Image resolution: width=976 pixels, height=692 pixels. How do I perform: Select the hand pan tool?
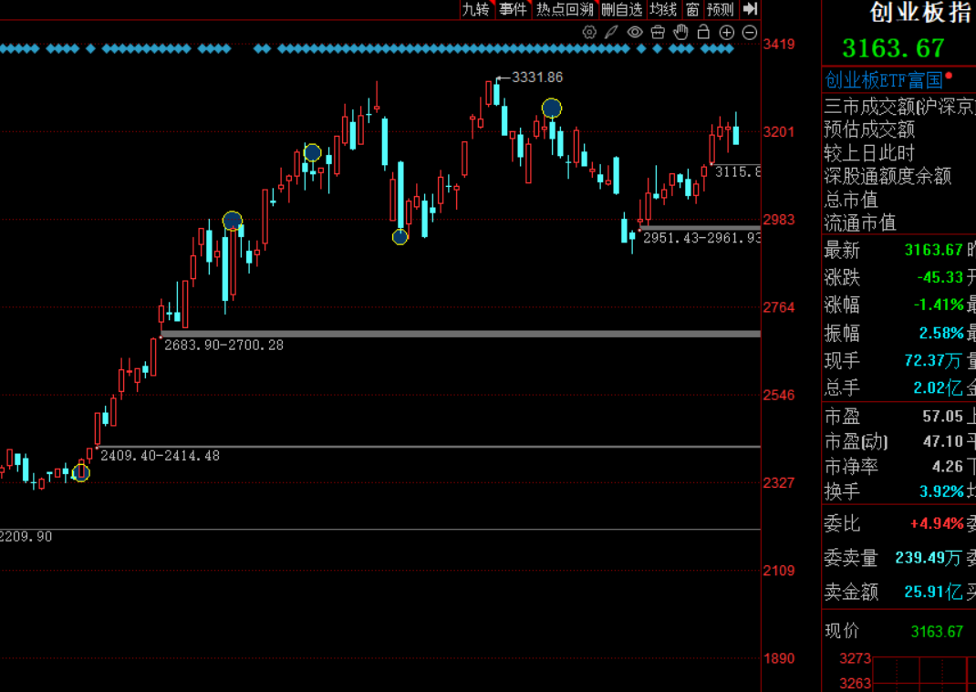680,32
